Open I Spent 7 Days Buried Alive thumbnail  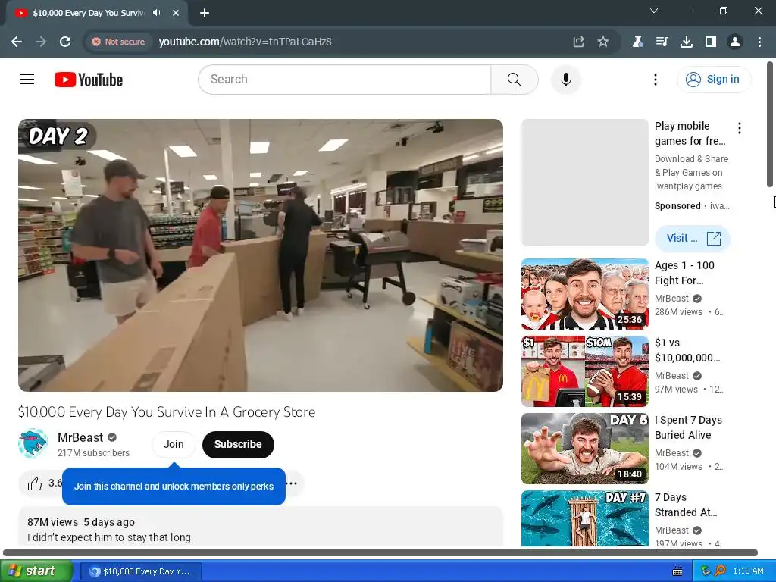tap(585, 449)
